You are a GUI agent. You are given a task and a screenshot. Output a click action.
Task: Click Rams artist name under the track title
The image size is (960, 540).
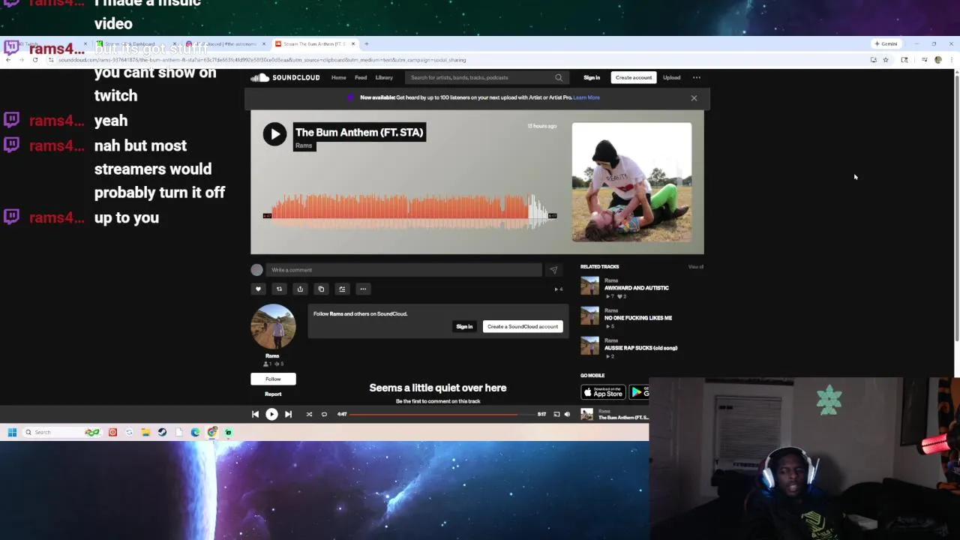pos(304,145)
